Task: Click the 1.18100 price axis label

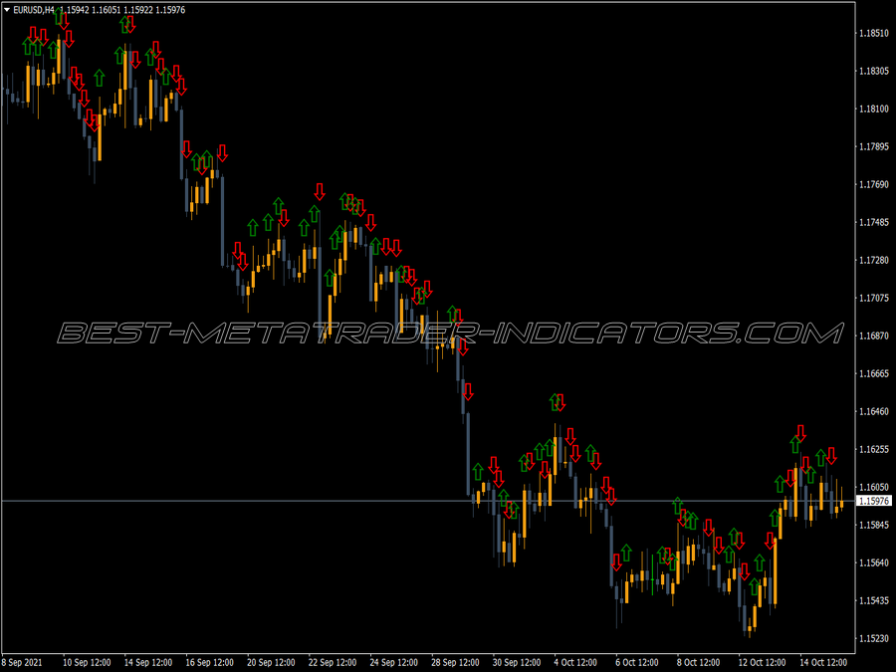Action: 874,109
